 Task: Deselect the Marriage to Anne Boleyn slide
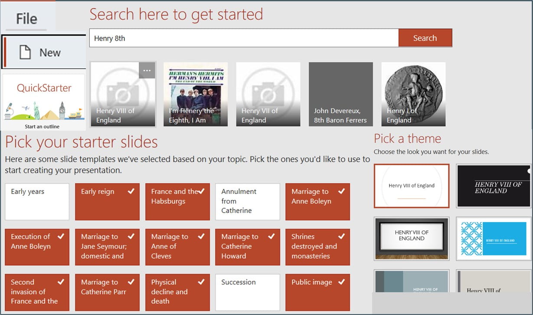point(317,202)
